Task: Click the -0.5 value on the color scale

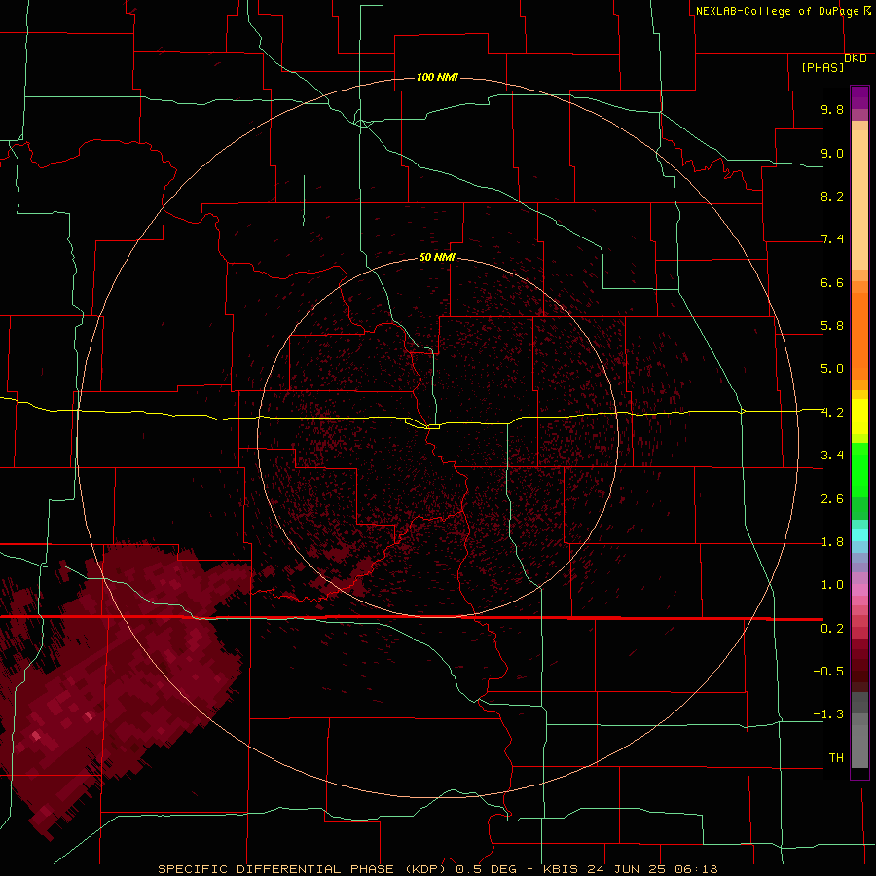Action: pos(828,672)
